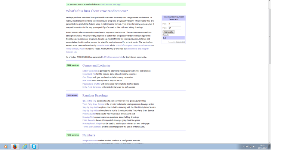The height and width of the screenshot is (161, 287).
Task: Click the 'Numbers' section heading
Action: 89,135
